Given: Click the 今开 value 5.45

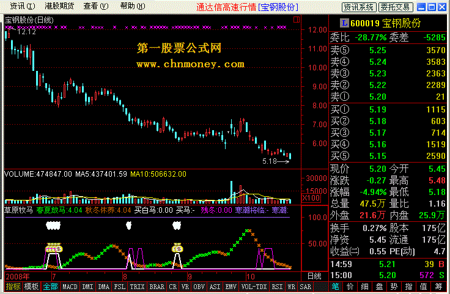Looking at the screenshot, I should pyautogui.click(x=437, y=169).
